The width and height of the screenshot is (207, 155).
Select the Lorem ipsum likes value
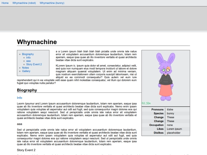(174, 129)
